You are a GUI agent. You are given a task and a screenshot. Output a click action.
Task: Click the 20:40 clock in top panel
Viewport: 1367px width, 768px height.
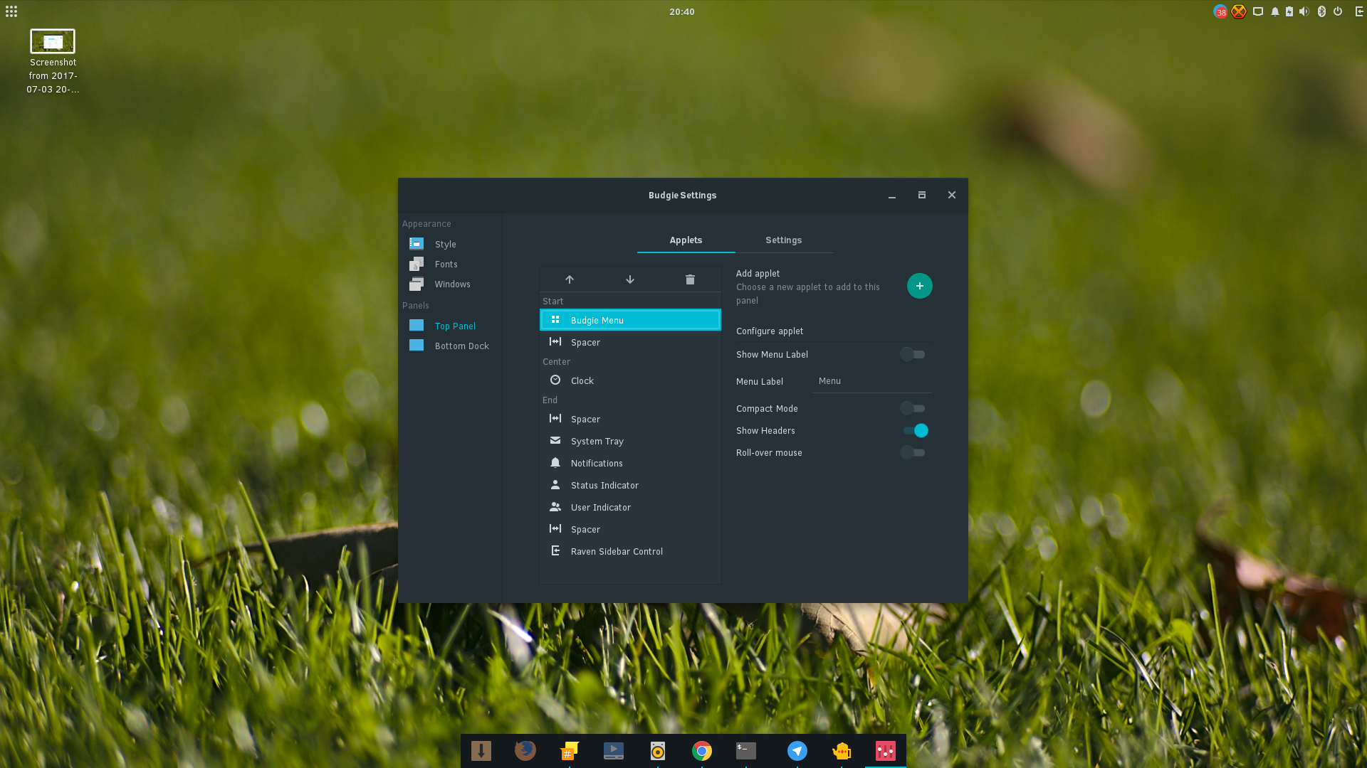(x=681, y=11)
